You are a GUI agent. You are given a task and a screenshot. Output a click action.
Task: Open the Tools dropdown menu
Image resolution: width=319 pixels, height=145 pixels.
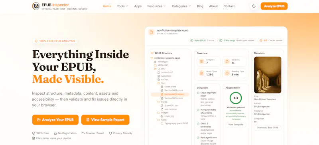(x=122, y=6)
